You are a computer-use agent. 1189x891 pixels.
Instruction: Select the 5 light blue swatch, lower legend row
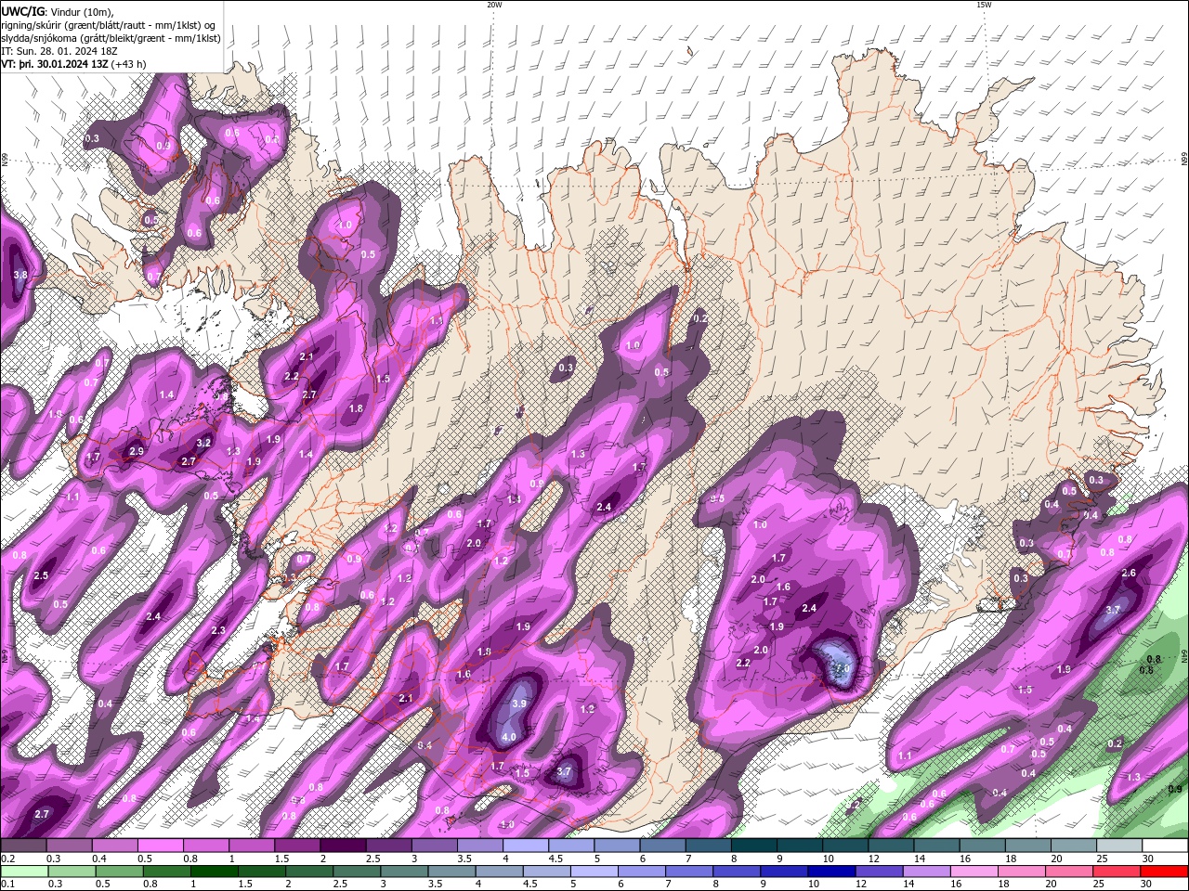593,872
